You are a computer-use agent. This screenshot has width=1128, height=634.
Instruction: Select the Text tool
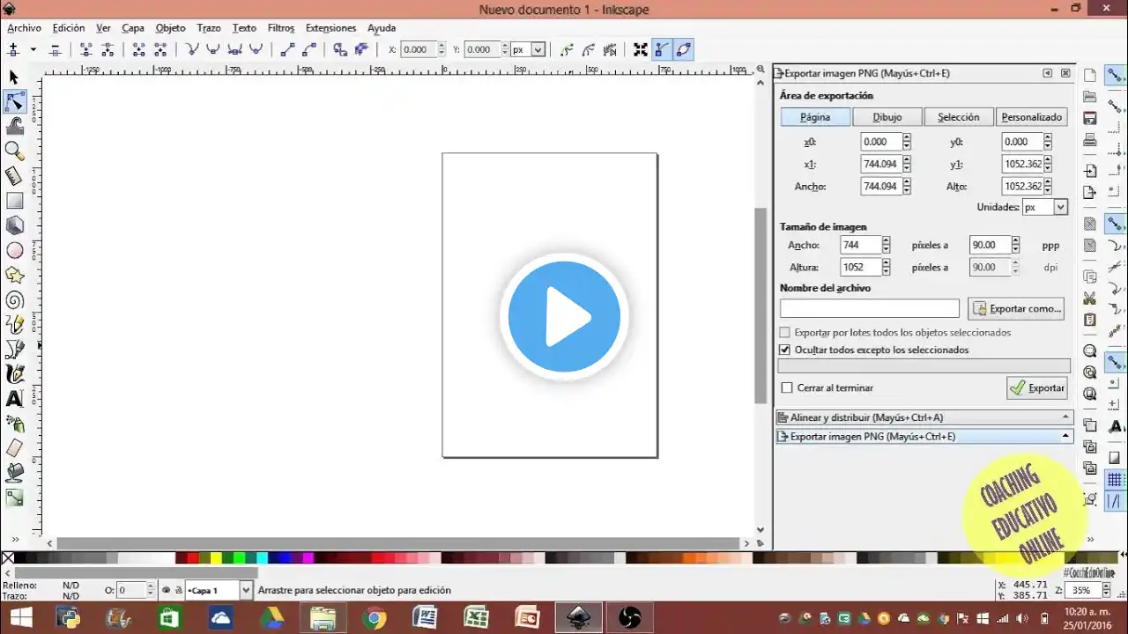(14, 399)
